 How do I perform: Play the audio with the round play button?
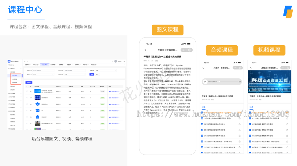205,82
